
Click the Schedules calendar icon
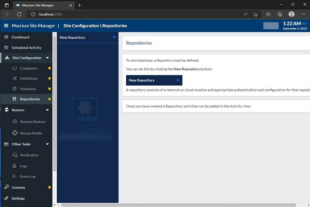pos(15,88)
